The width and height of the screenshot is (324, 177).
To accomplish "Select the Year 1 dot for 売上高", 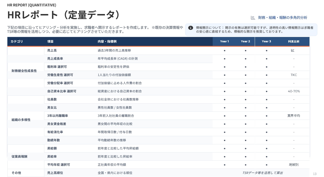I will pyautogui.click(x=224, y=50).
